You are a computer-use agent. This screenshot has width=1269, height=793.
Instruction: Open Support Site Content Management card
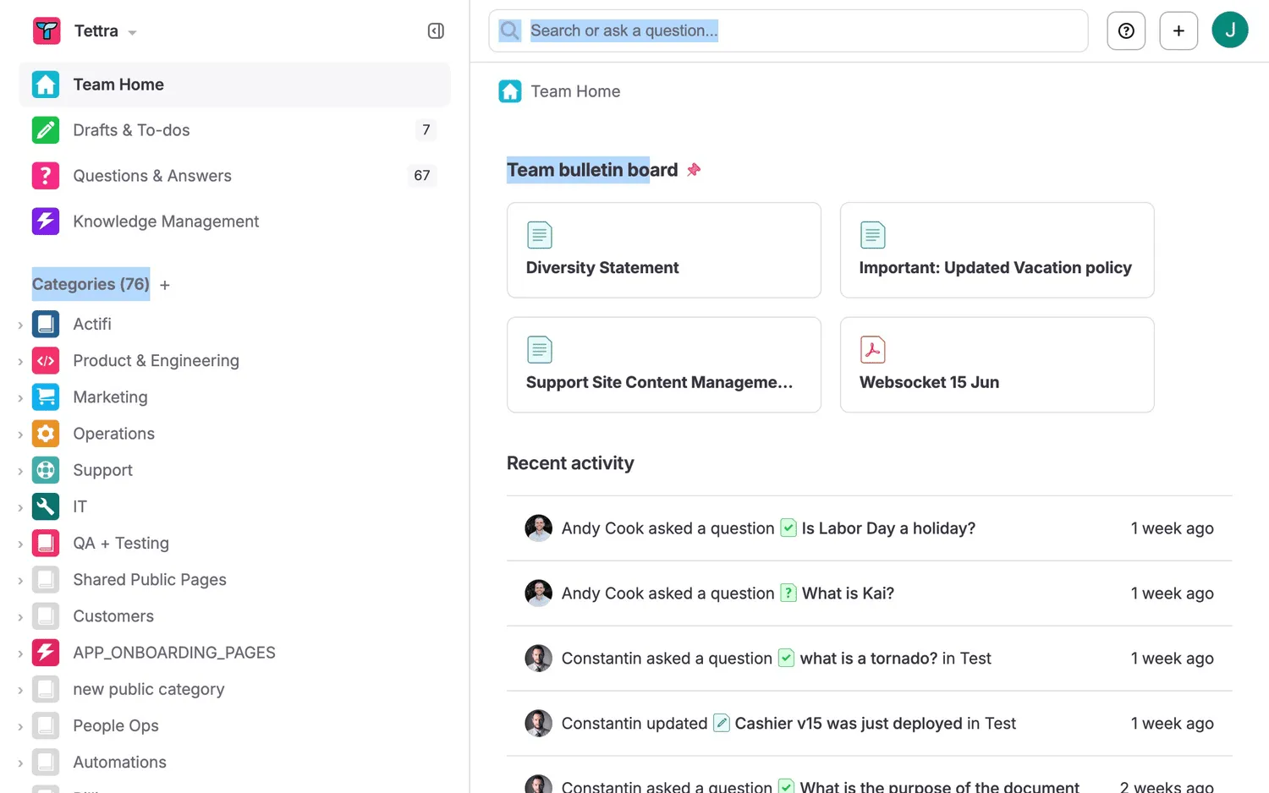(664, 365)
